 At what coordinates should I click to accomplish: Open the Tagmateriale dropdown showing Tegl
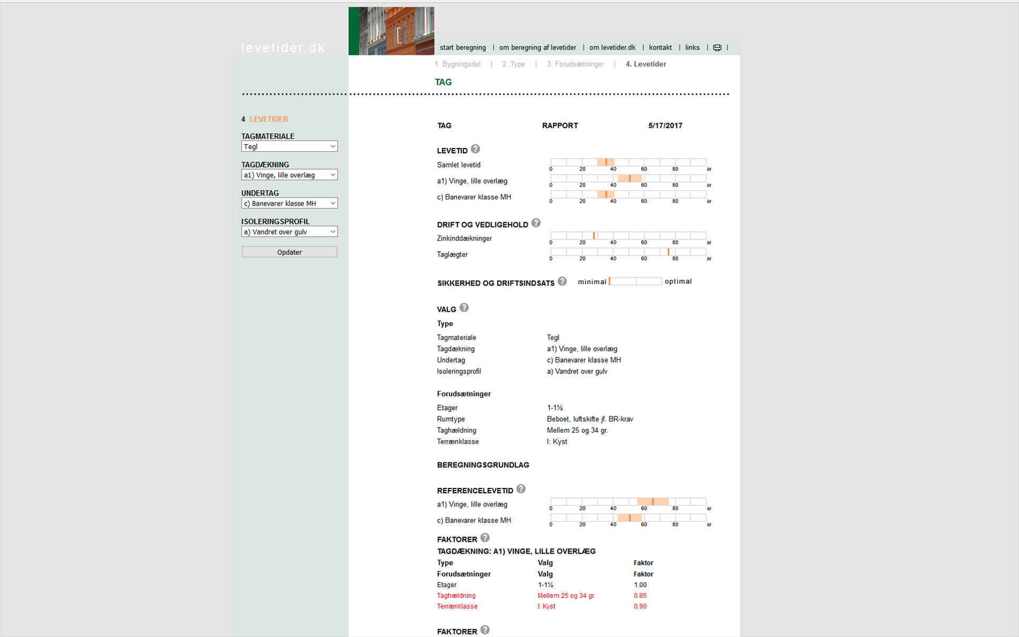[289, 146]
